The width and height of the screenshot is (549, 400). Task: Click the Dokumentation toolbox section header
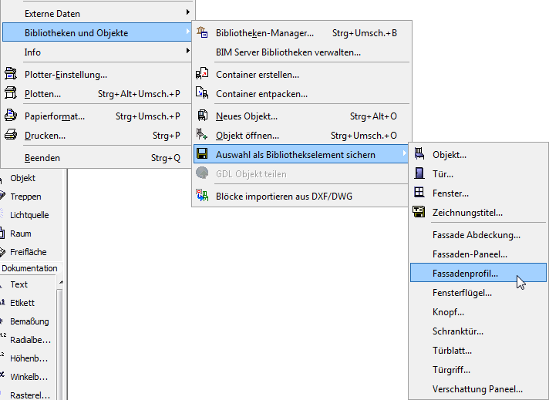pyautogui.click(x=29, y=268)
